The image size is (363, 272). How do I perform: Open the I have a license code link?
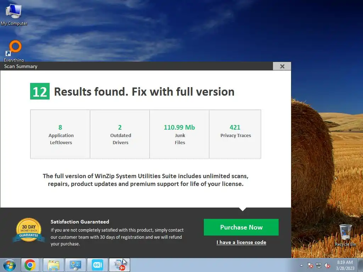coord(241,242)
